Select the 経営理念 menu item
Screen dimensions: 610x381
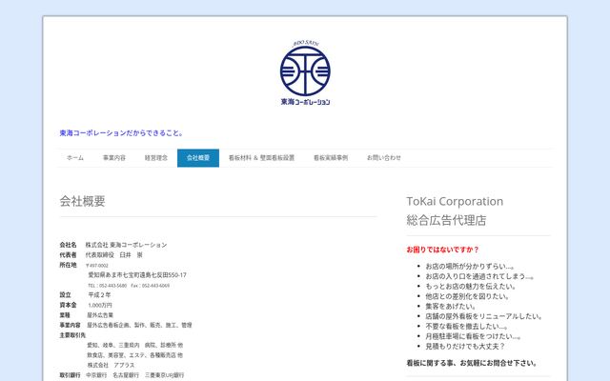[x=156, y=158]
